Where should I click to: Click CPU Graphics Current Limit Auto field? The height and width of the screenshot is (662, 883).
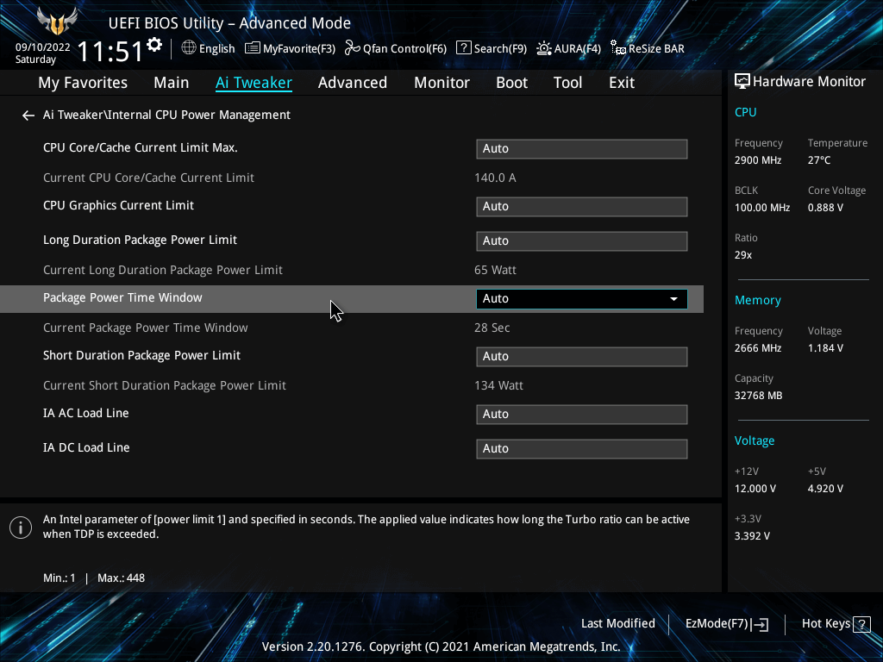click(582, 207)
